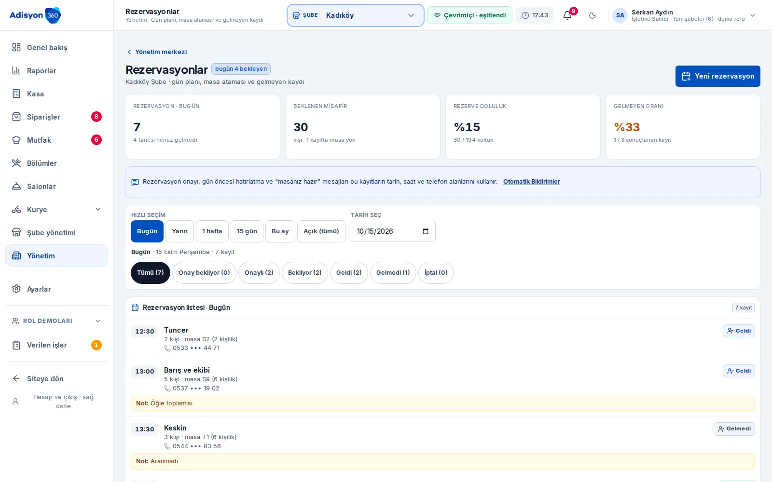This screenshot has width=772, height=482.
Task: Open the Raporlar chart icon
Action: (16, 70)
